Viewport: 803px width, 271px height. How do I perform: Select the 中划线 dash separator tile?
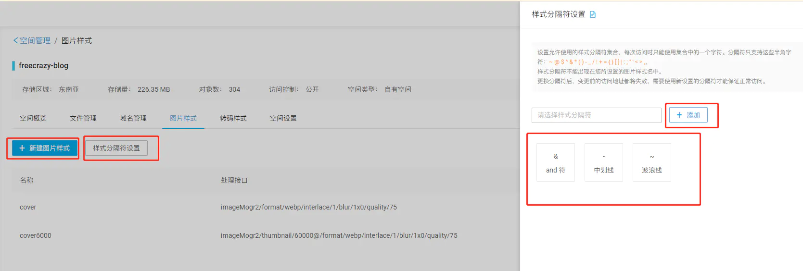click(603, 162)
